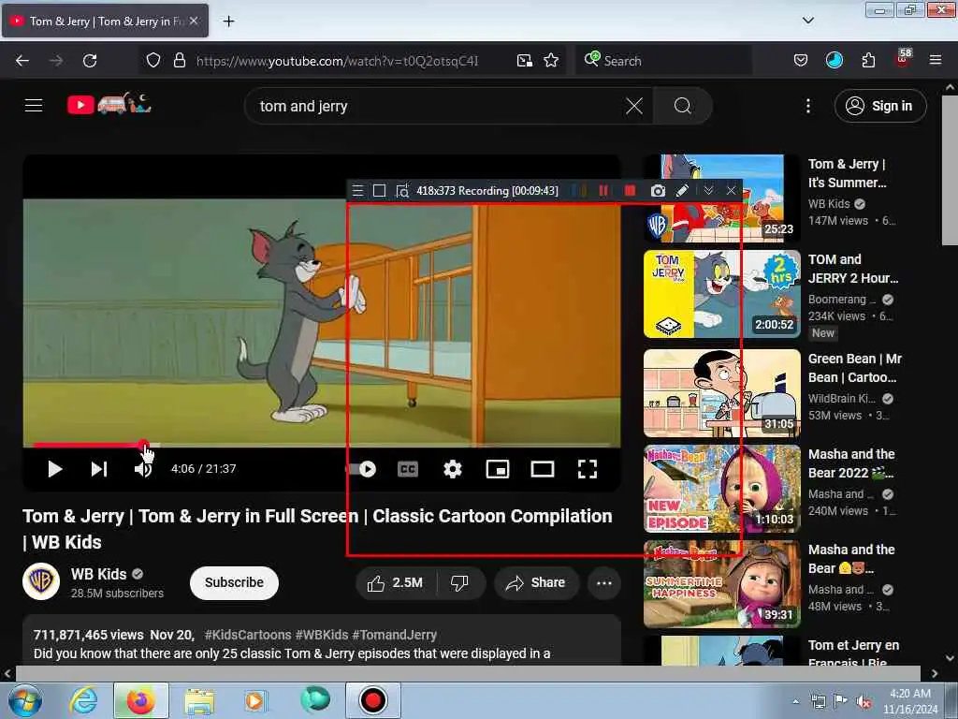Open WB Kids channel name link
The height and width of the screenshot is (719, 958).
98,574
